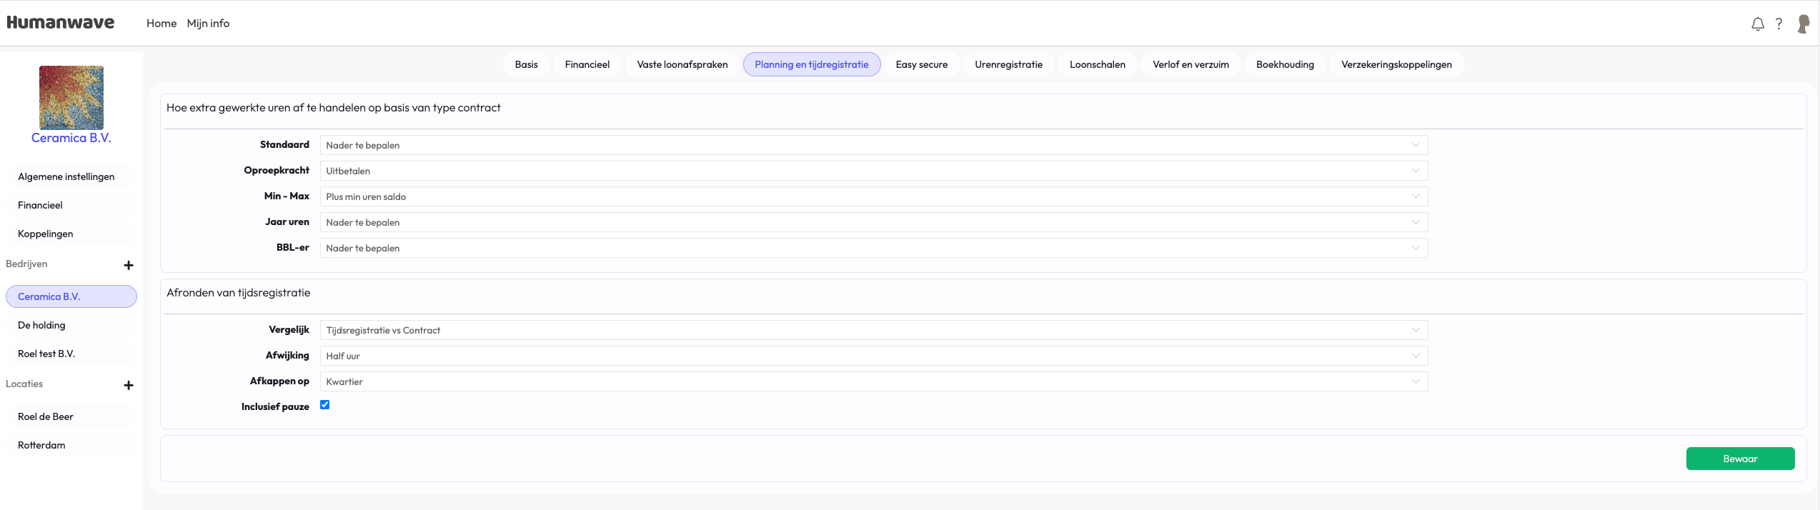Screen dimensions: 1820x510
Task: Open the Standaard dropdown
Action: tap(873, 145)
